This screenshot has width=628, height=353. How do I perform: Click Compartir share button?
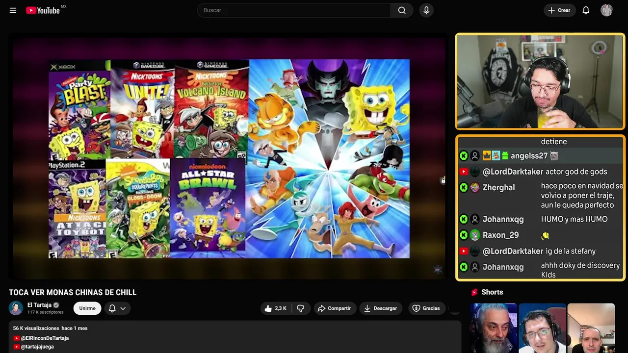coord(334,308)
